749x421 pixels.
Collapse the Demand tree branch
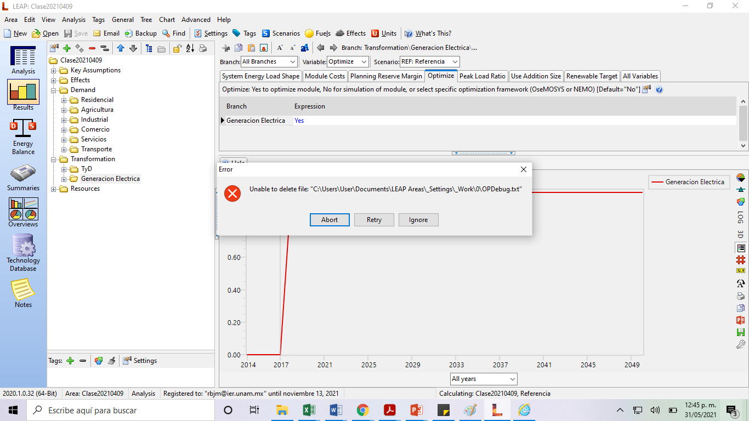(x=54, y=90)
